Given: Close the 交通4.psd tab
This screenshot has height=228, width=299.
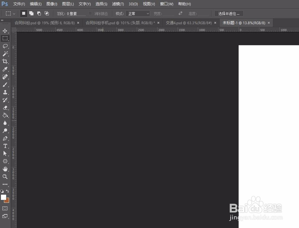Looking at the screenshot, I should click(215, 23).
